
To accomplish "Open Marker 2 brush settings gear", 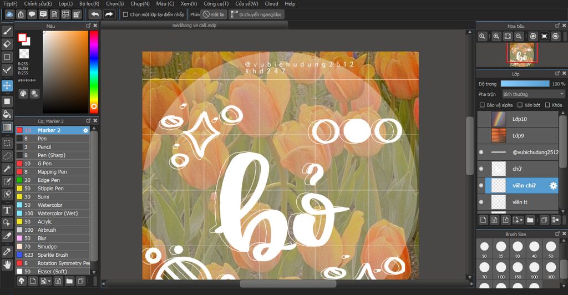I will 85,130.
